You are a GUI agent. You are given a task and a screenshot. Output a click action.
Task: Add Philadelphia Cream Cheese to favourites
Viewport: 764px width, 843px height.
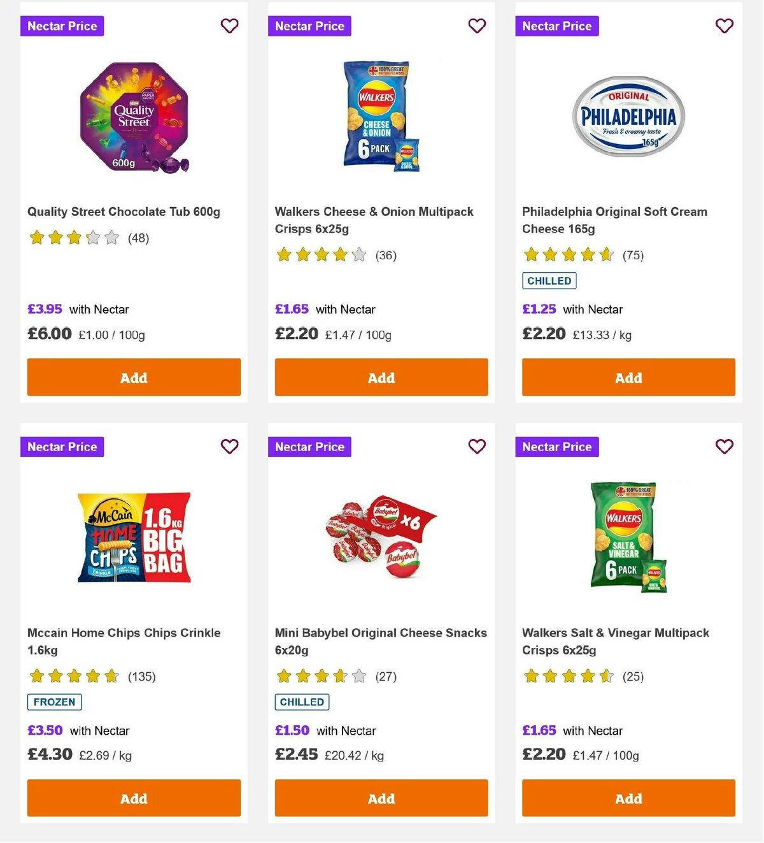tap(724, 26)
